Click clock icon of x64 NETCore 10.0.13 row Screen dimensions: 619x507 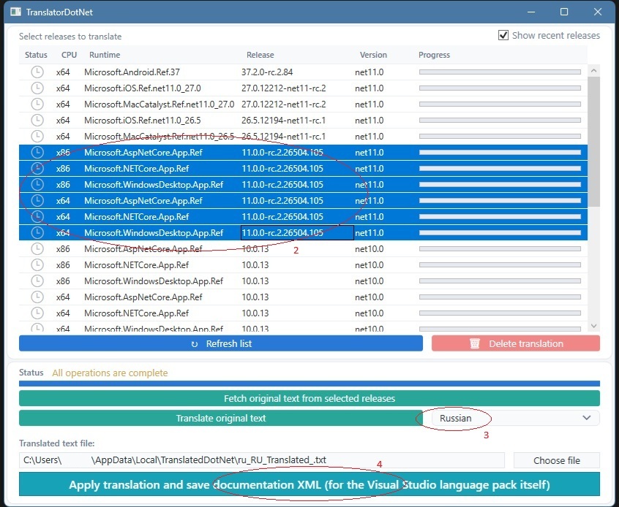[37, 313]
